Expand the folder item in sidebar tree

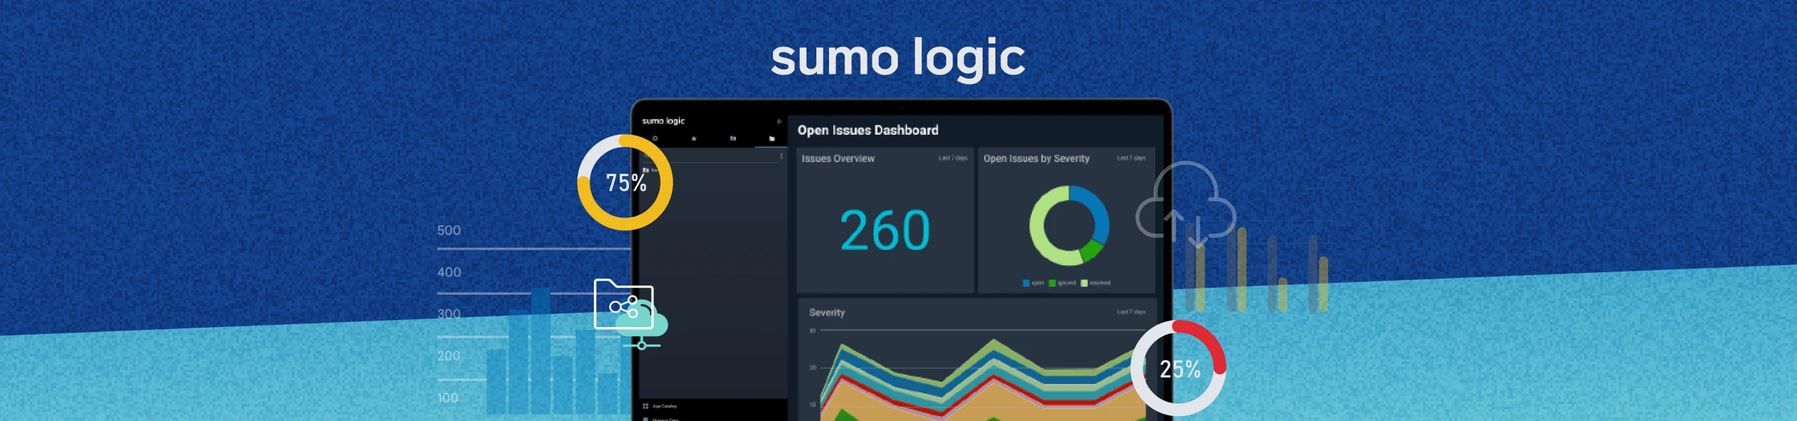point(646,171)
